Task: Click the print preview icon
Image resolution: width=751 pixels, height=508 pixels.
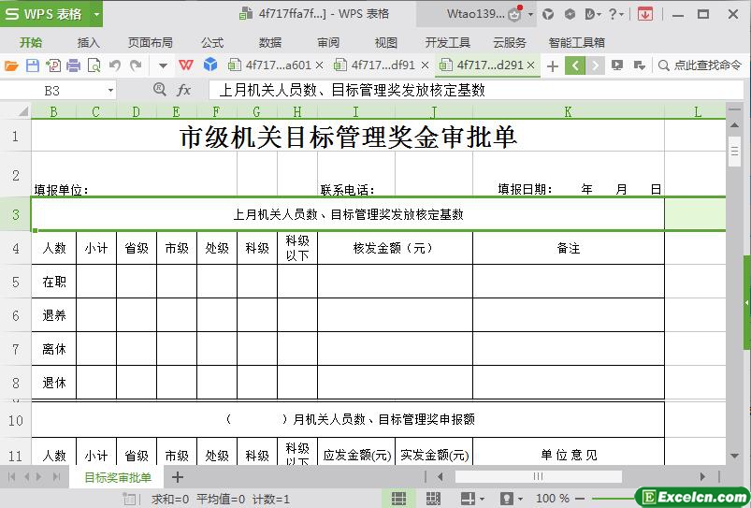Action: 94,65
